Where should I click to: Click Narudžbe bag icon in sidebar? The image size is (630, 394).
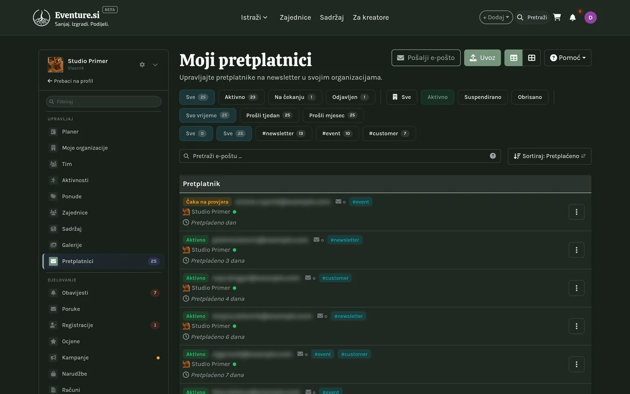53,374
